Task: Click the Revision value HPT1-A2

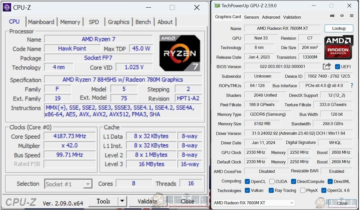Action: coord(188,98)
